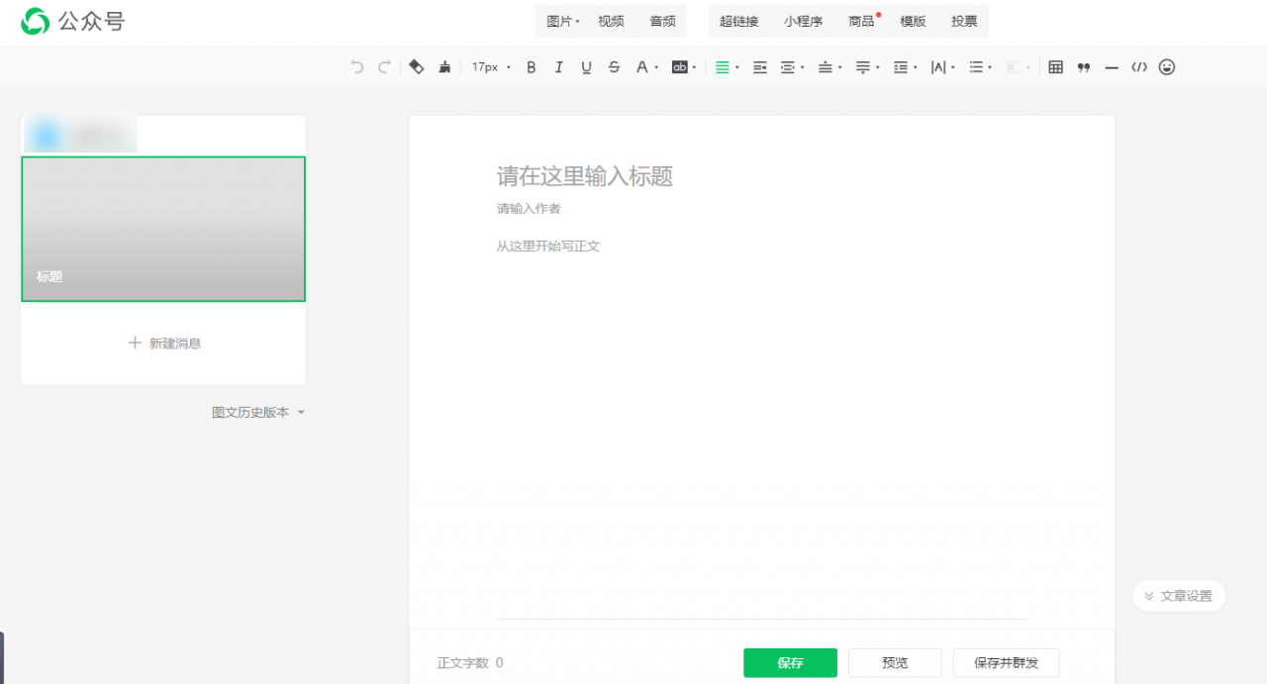Select the format painter tool
This screenshot has height=684, width=1267.
click(x=444, y=66)
